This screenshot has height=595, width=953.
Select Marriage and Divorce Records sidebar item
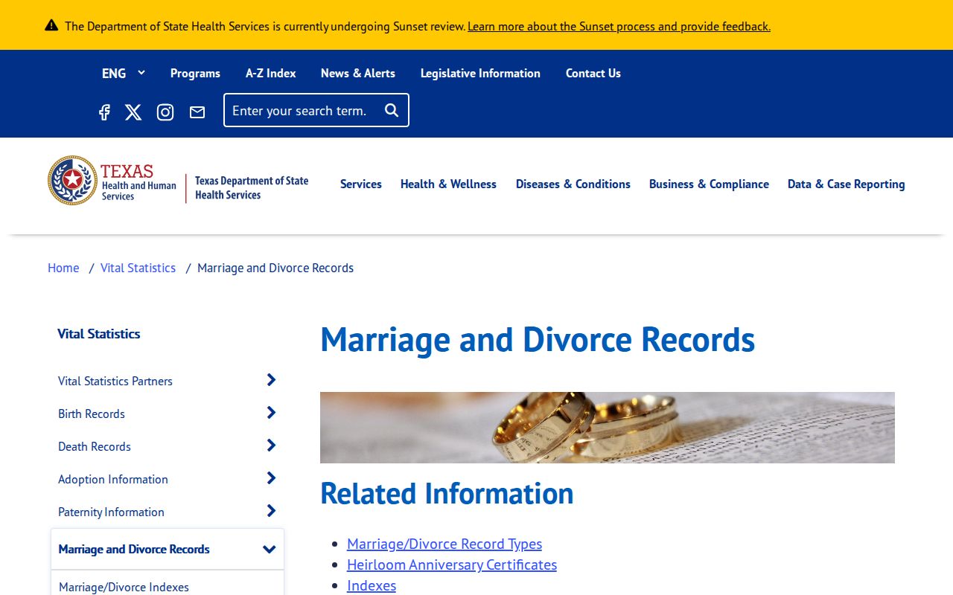134,549
